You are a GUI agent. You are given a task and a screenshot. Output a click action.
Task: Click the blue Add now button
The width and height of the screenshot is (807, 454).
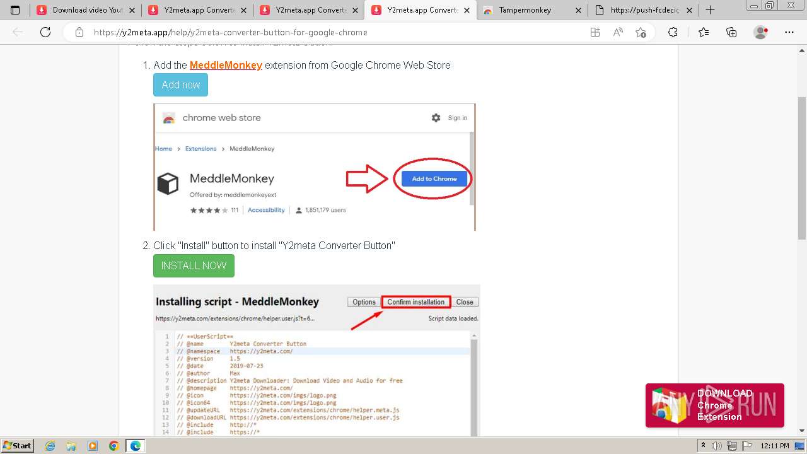click(180, 84)
